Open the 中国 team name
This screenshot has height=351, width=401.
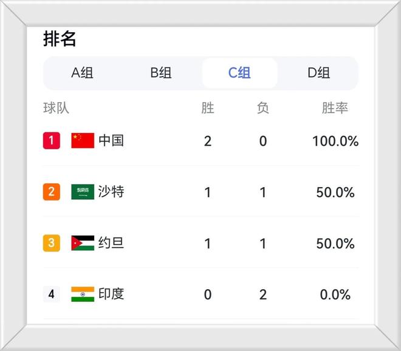click(111, 141)
